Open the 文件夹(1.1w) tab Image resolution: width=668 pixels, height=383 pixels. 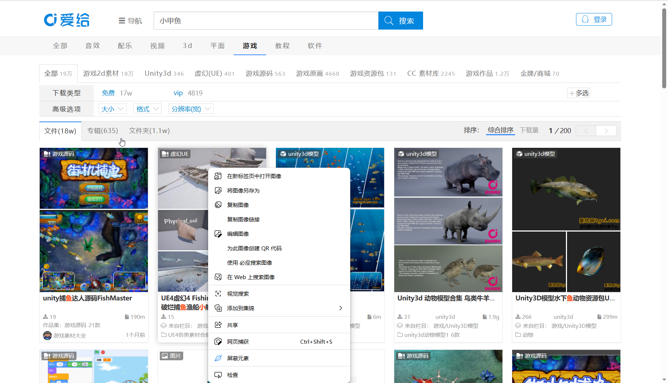click(x=149, y=131)
